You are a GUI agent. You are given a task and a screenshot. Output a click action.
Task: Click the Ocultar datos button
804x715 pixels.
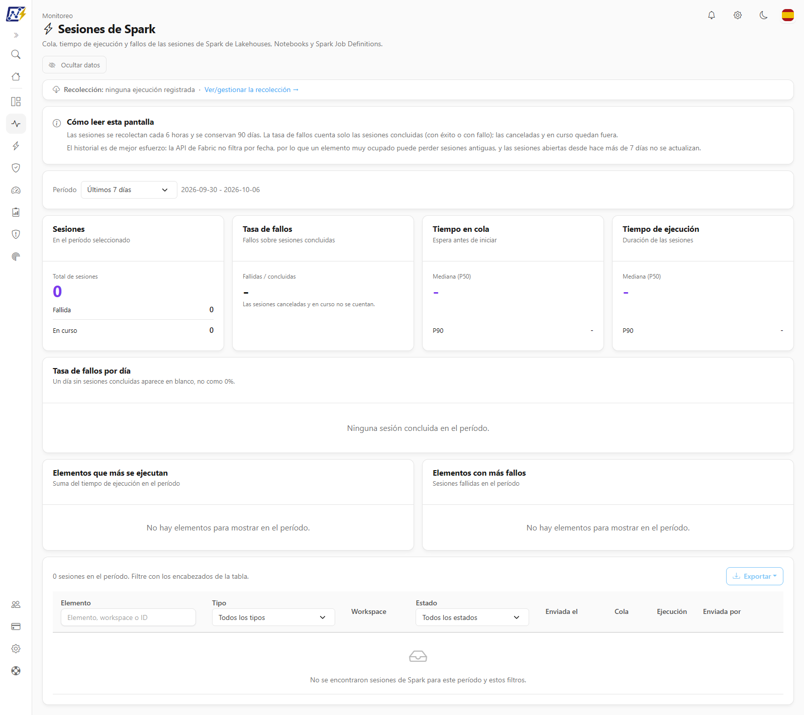pos(74,65)
